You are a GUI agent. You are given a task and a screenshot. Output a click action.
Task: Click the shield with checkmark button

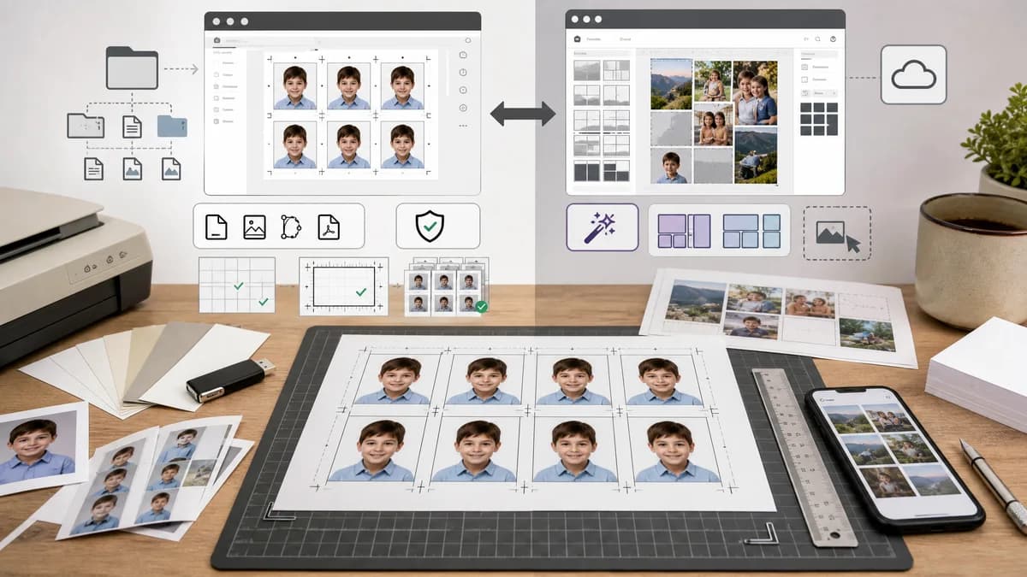430,226
